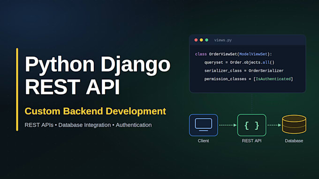
Task: Click 'ModelViewSet' in the class definition
Action: coord(253,54)
